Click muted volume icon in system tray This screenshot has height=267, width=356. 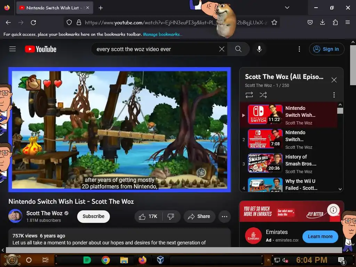285,260
